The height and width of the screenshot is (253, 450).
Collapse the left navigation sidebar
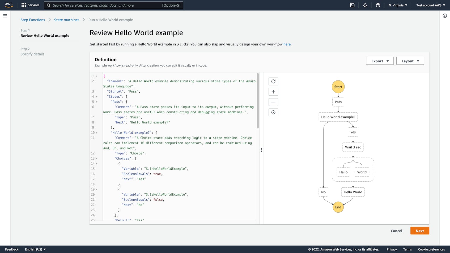tap(5, 16)
